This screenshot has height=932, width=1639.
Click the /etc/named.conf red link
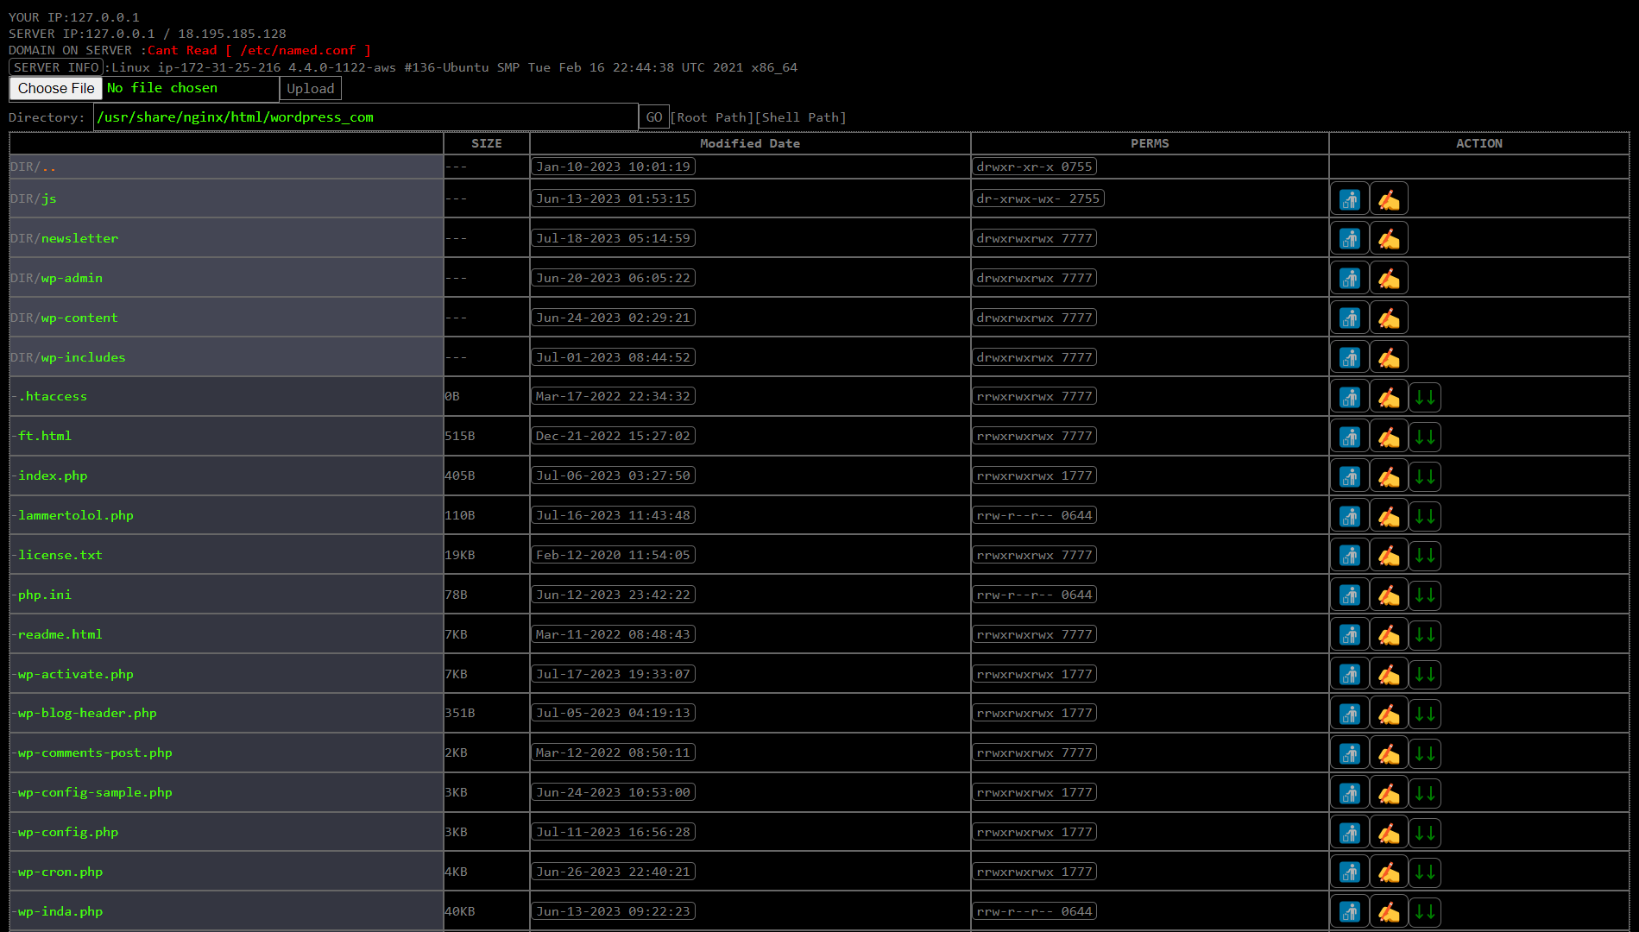[x=298, y=50]
